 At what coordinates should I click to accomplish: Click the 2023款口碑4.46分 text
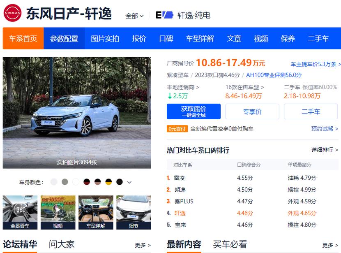point(217,75)
